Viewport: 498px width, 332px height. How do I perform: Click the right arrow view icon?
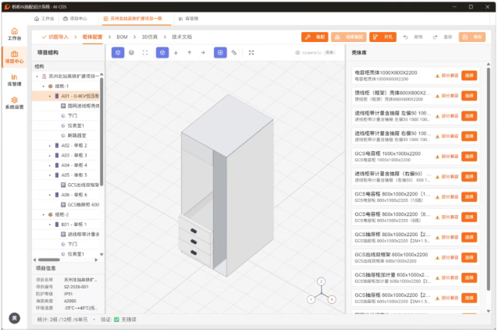pyautogui.click(x=203, y=53)
